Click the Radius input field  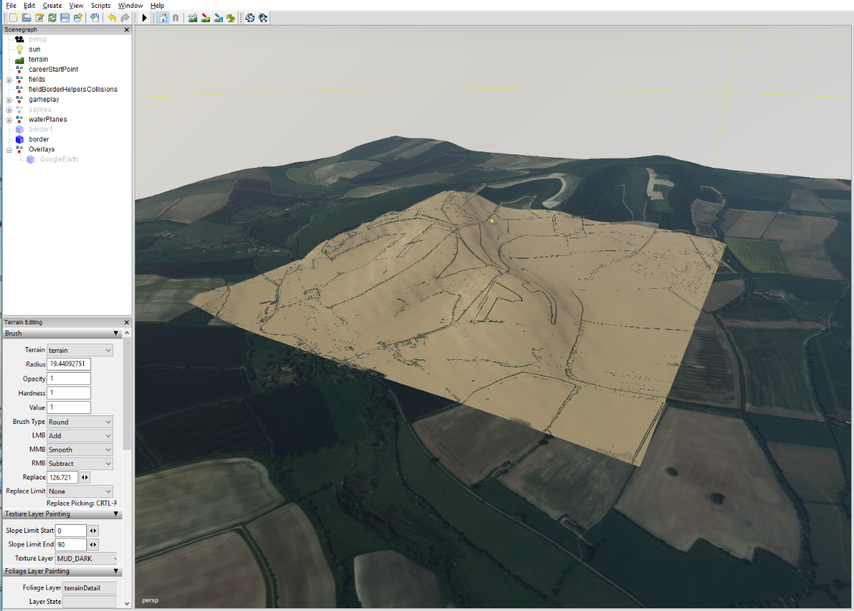tap(68, 364)
